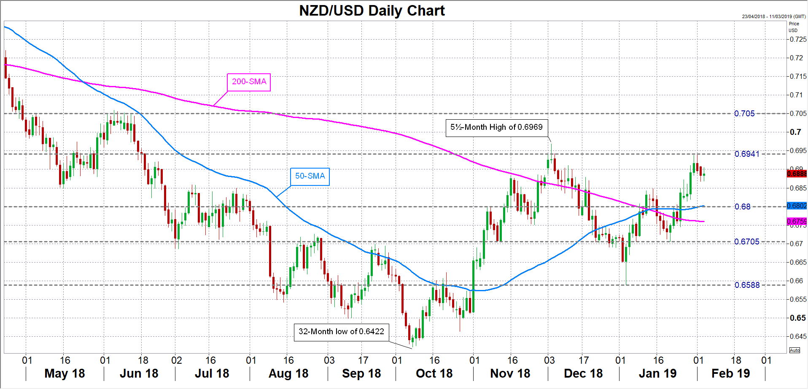Click the Feb 19 month label
The image size is (808, 389).
[x=731, y=374]
